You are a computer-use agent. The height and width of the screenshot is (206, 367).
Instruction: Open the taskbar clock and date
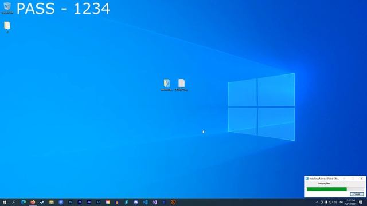tap(350, 202)
